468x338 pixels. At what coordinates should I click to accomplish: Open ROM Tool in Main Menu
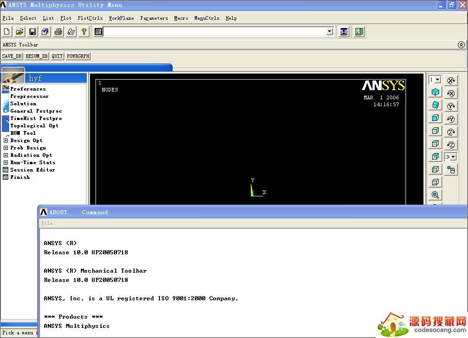(x=23, y=133)
